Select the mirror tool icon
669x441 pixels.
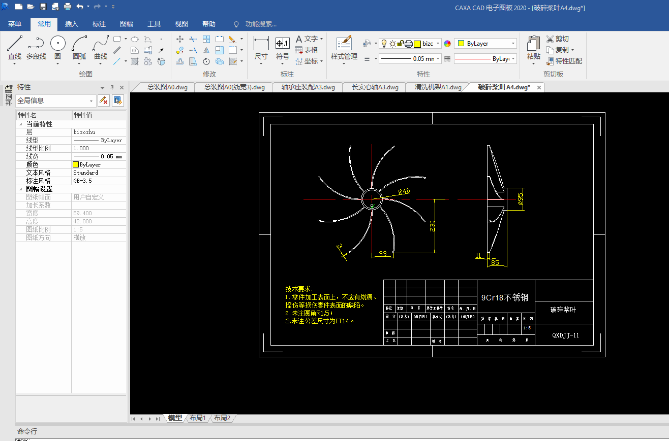(x=206, y=50)
